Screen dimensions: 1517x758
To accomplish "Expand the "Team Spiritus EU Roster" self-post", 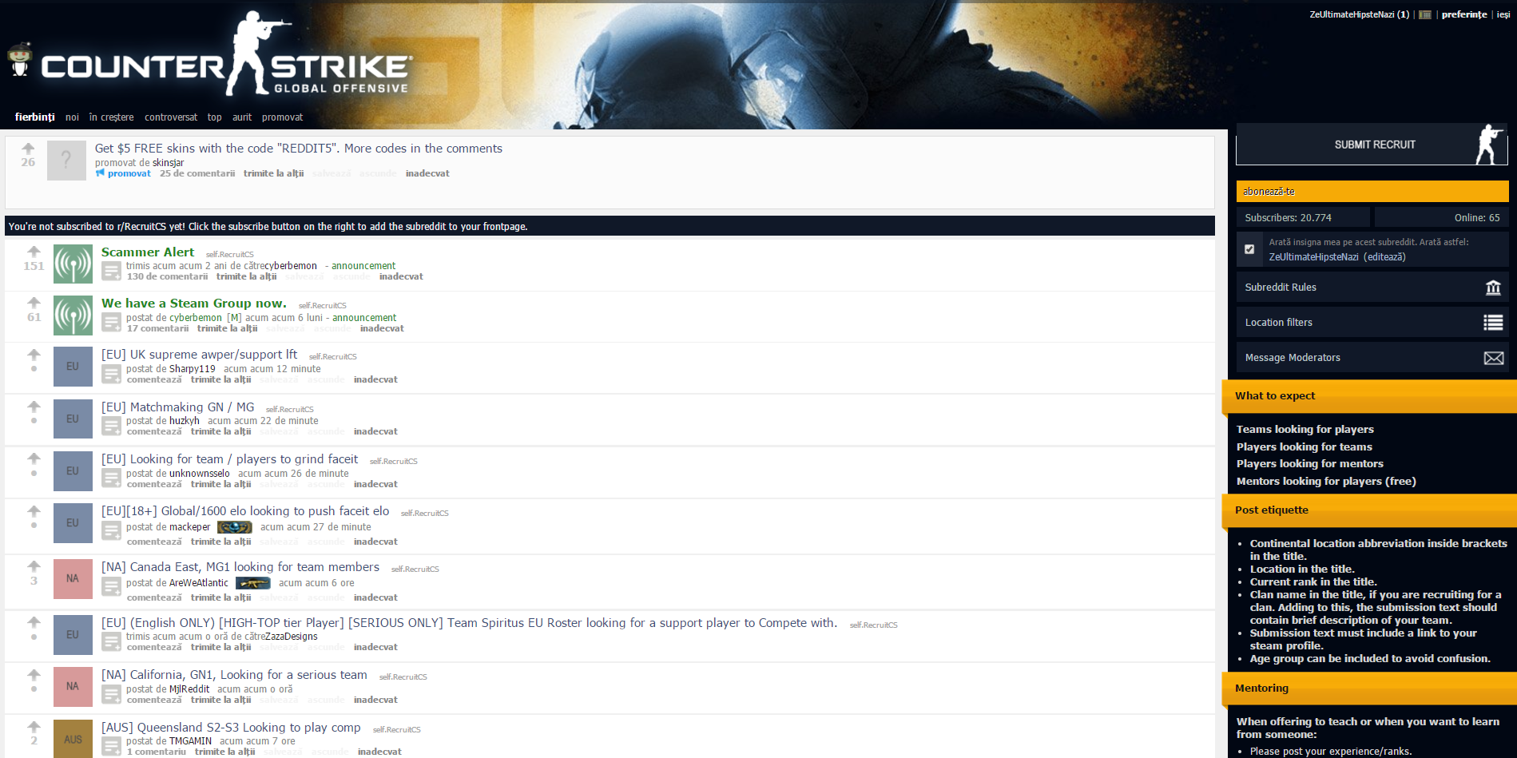I will pyautogui.click(x=112, y=643).
